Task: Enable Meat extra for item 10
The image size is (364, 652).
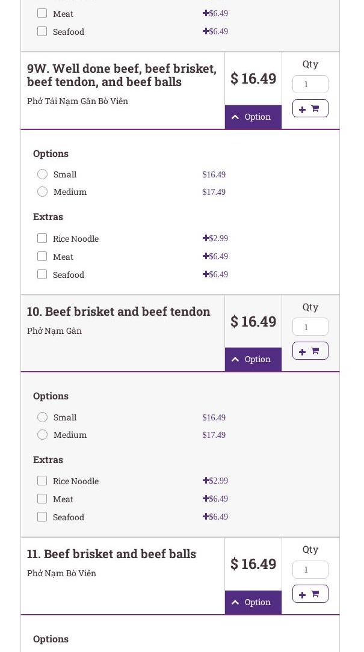Action: [x=42, y=499]
